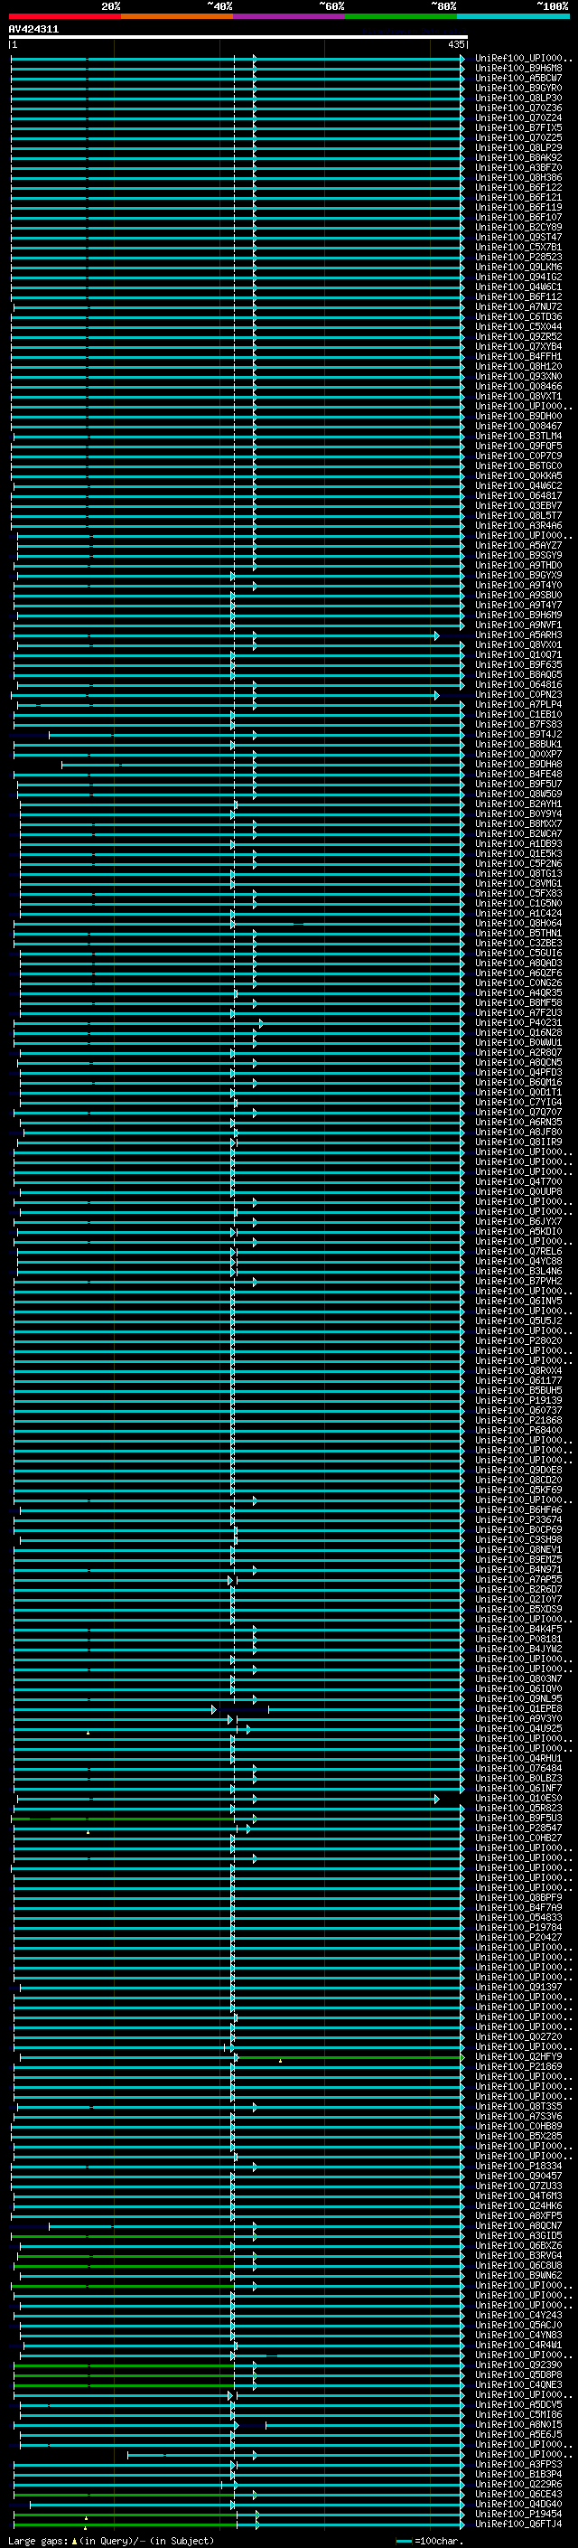Image resolution: width=578 pixels, height=2548 pixels.
Task: Open UniRef100_Q00XP7 hit
Action: coord(518,754)
